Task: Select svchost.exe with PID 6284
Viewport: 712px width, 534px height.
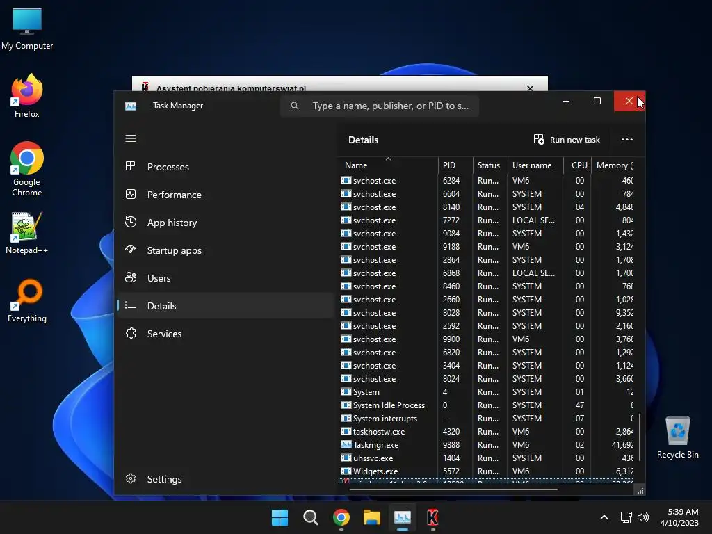Action: point(487,180)
